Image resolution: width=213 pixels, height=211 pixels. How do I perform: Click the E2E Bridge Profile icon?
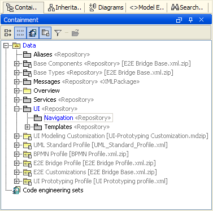[27, 163]
